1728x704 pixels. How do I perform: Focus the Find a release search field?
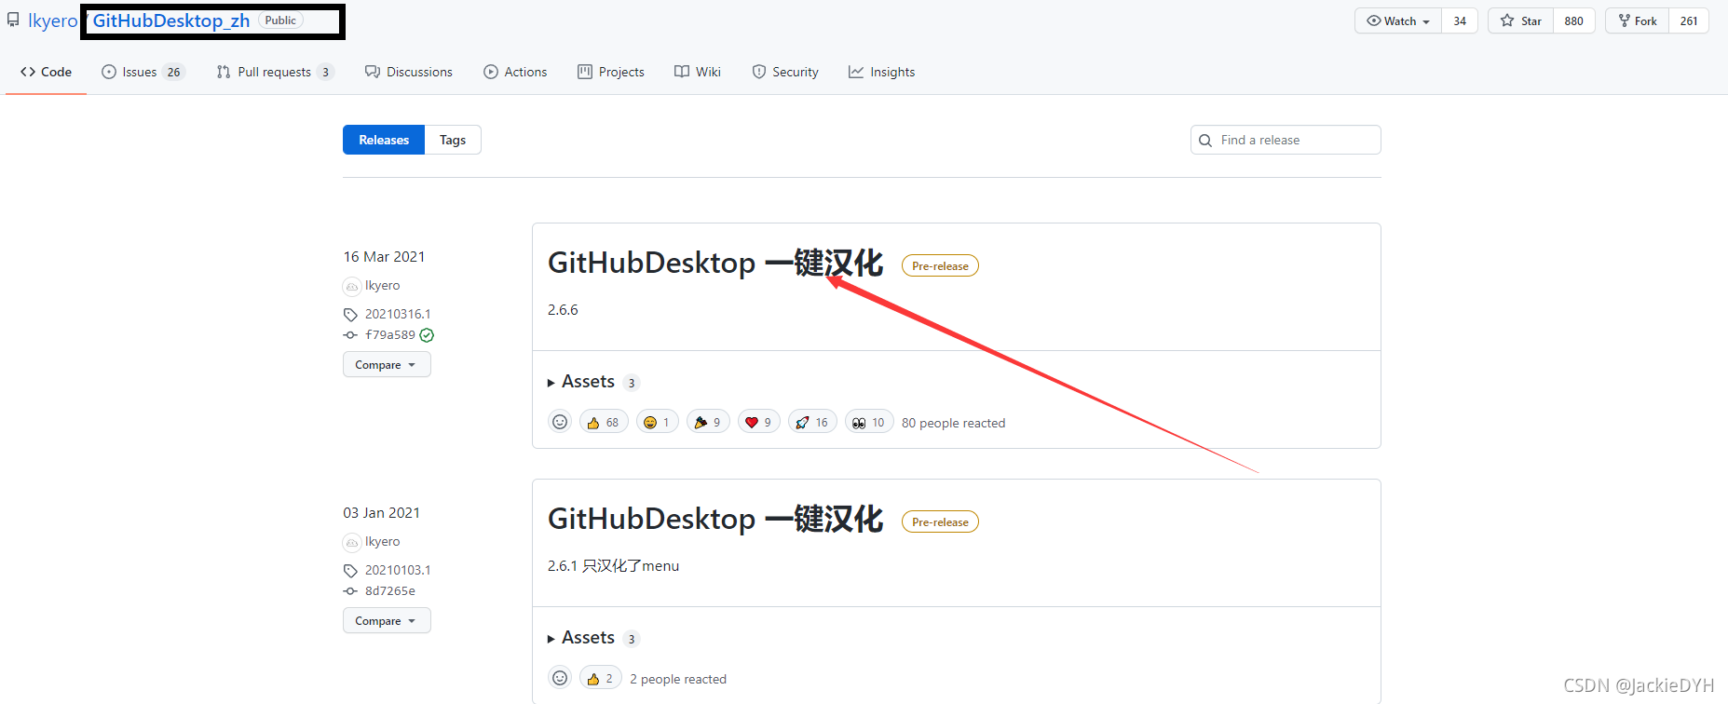(x=1286, y=140)
